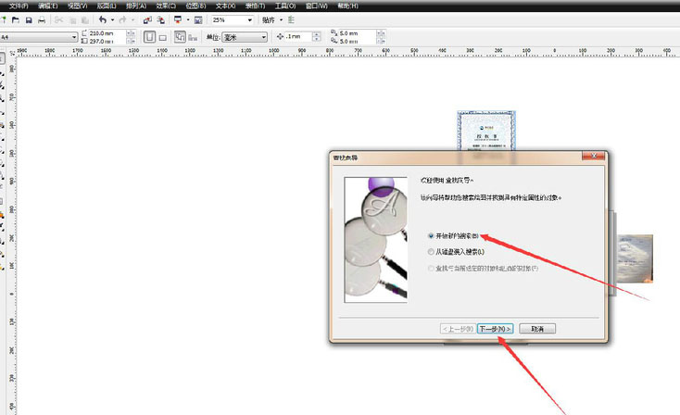680x415 pixels.
Task: Open the 编辑(E) menu
Action: pos(47,6)
